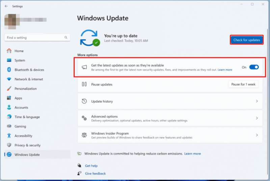Click the Network wifi icon

coord(9,79)
